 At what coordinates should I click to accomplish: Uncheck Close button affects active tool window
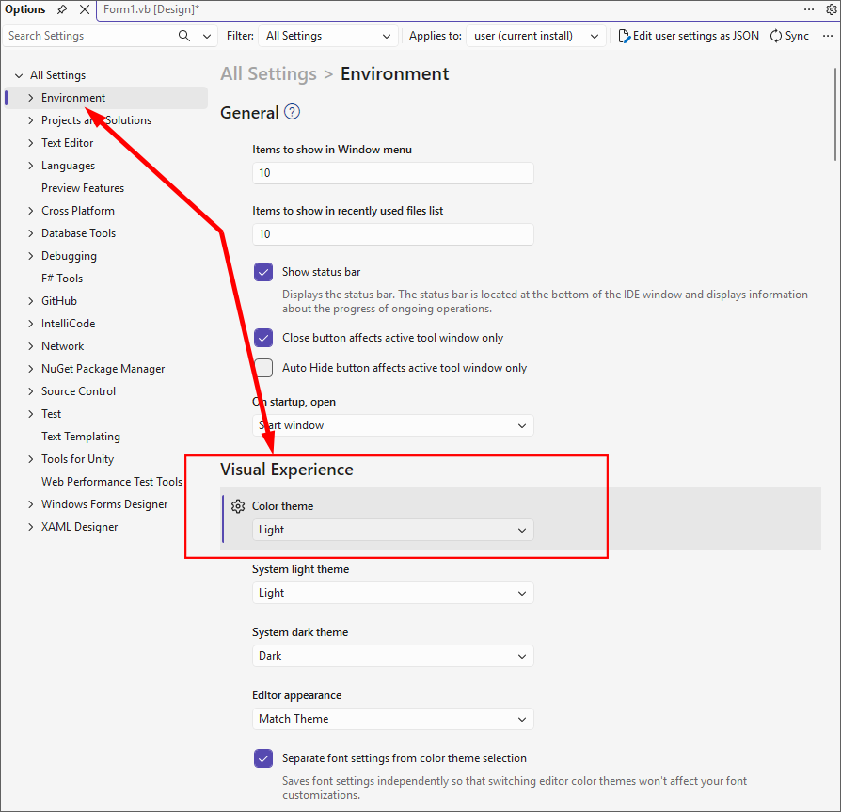[263, 338]
